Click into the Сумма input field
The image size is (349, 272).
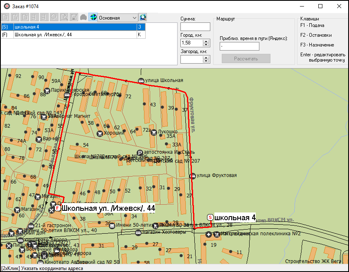195,27
